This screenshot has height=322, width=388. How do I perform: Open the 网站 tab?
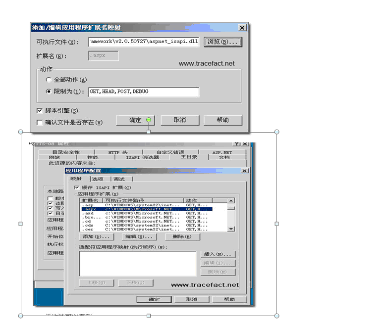click(55, 157)
